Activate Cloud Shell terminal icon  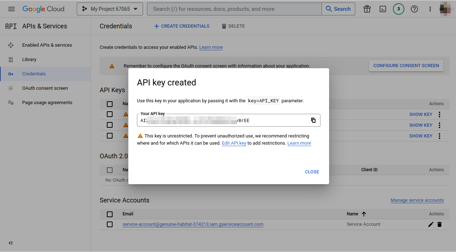pos(383,9)
